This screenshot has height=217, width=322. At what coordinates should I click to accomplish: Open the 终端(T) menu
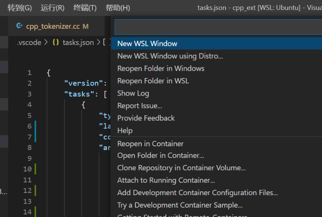[85, 8]
